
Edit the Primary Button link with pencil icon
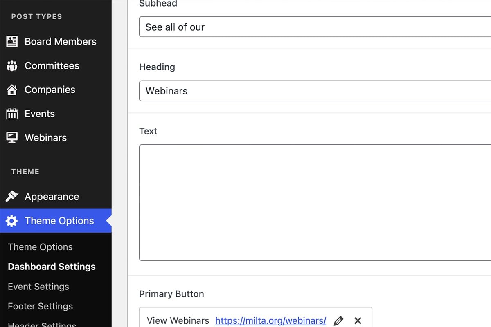pos(338,321)
